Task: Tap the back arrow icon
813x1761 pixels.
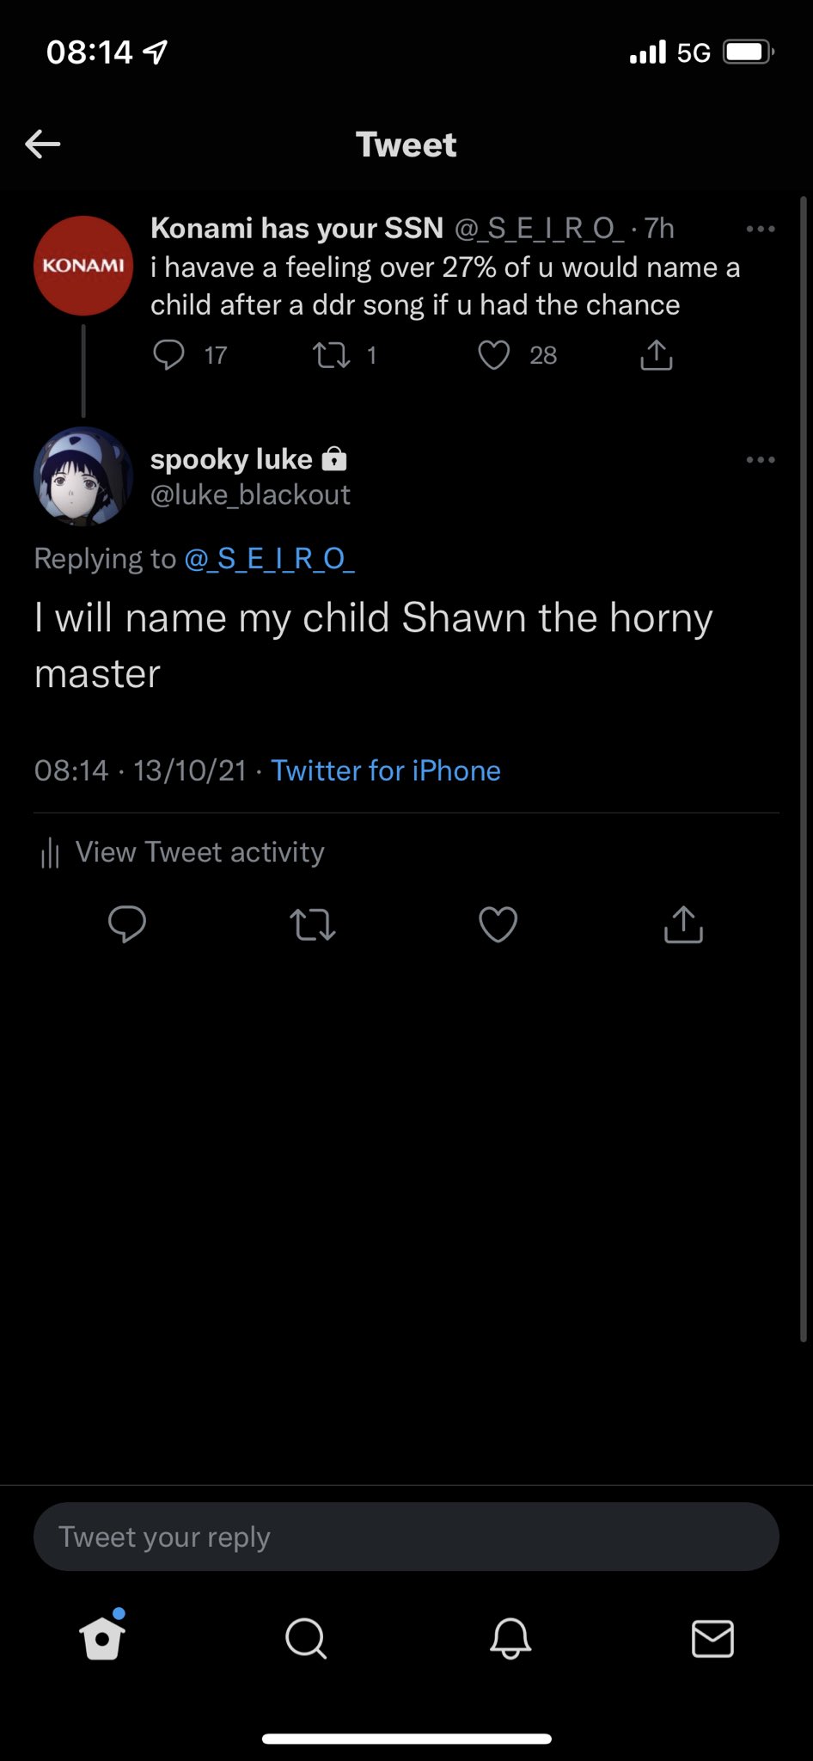Action: [x=43, y=144]
